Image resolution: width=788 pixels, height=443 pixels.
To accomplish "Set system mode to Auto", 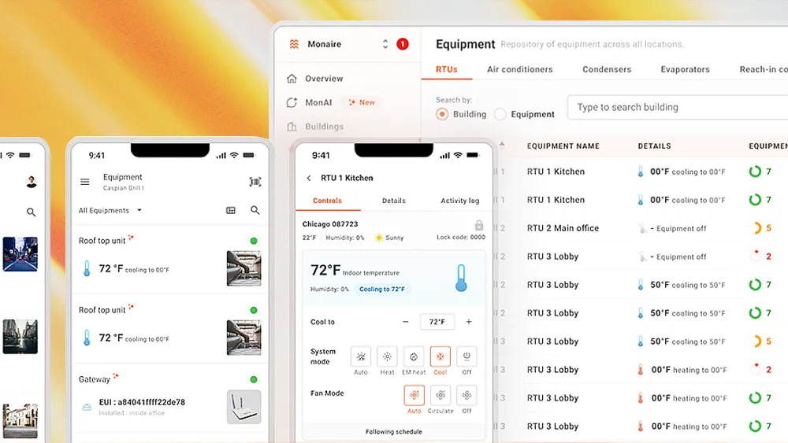I will click(x=361, y=356).
